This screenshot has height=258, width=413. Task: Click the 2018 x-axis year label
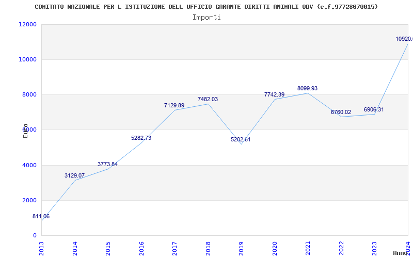pos(208,248)
